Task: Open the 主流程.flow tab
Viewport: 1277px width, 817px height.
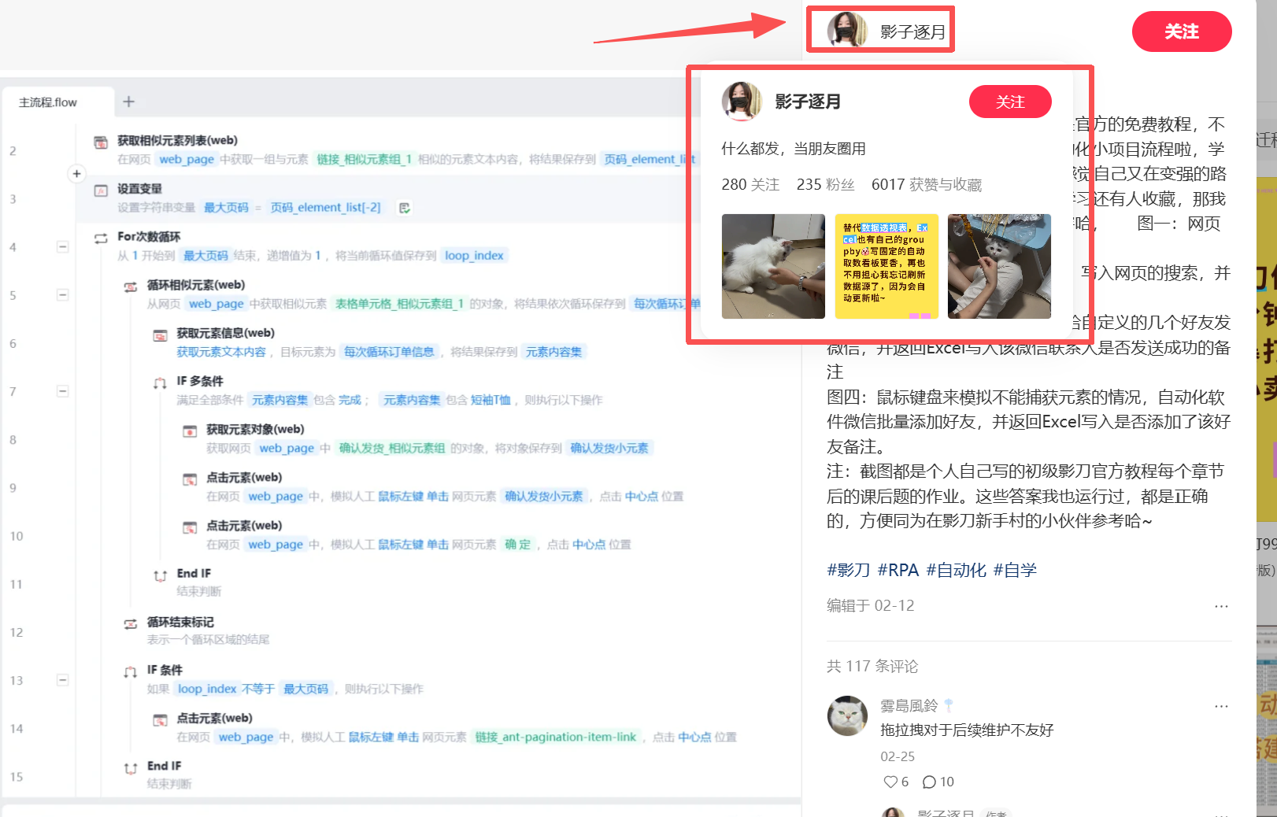Action: pyautogui.click(x=48, y=102)
